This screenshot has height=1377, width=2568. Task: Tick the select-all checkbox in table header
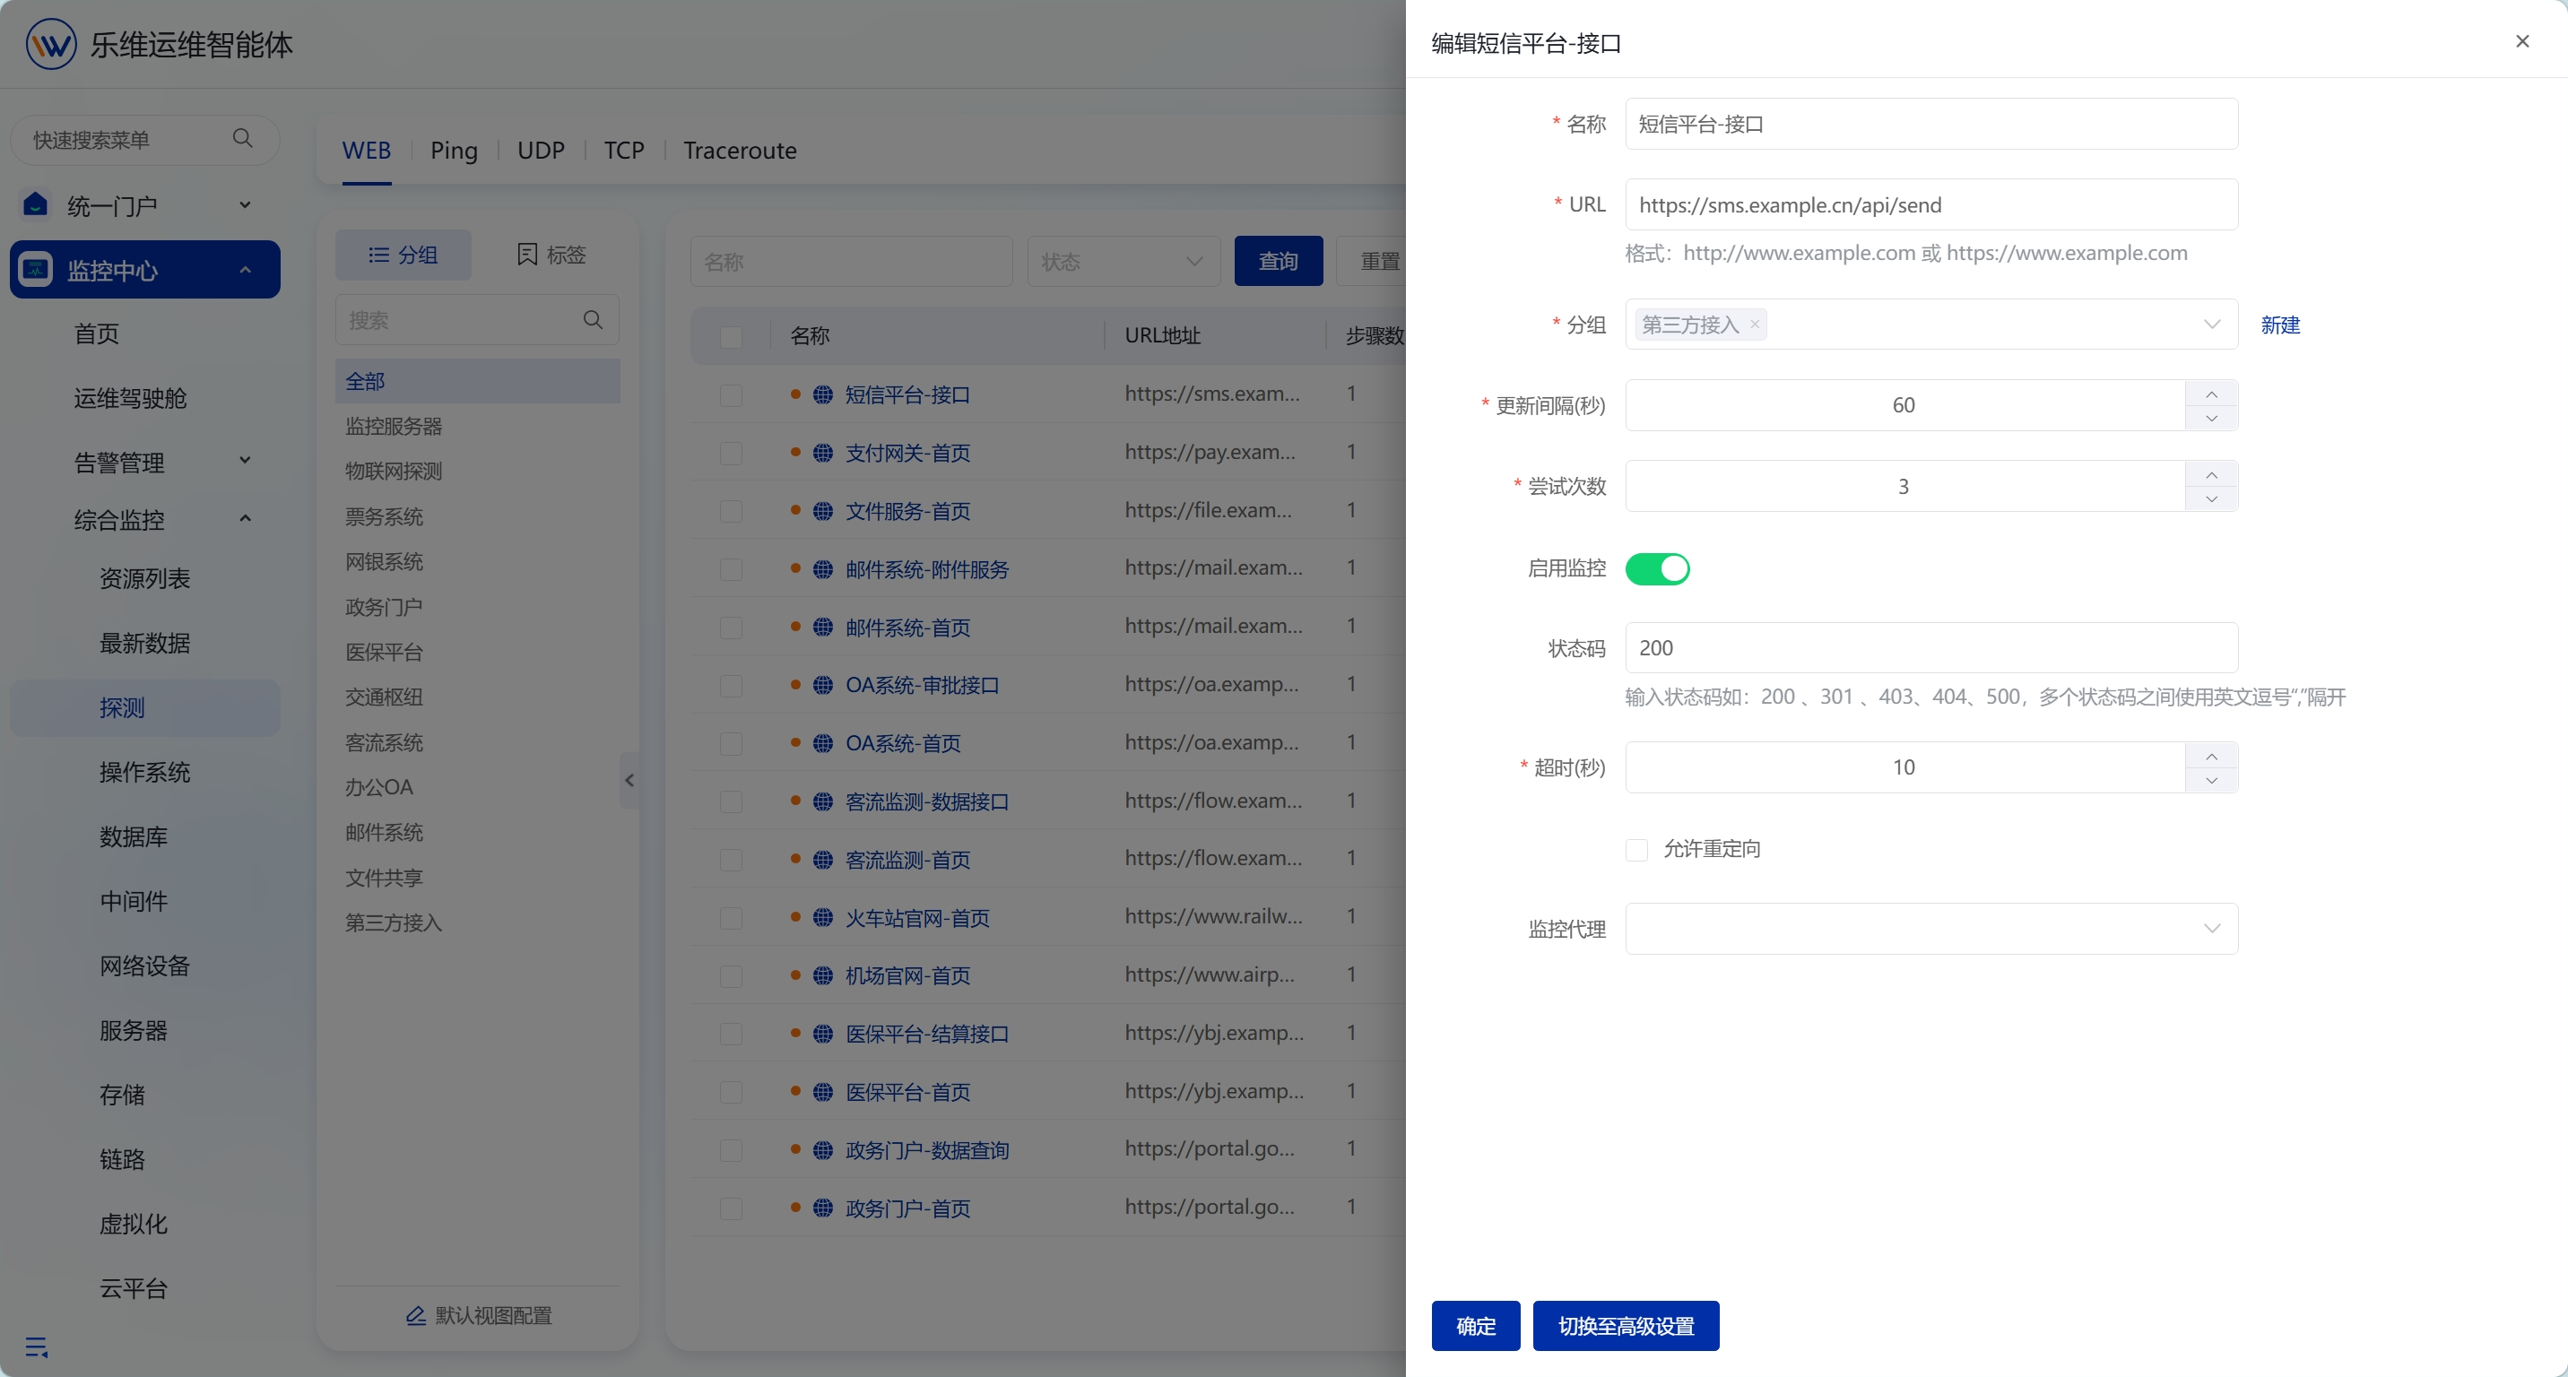(731, 337)
